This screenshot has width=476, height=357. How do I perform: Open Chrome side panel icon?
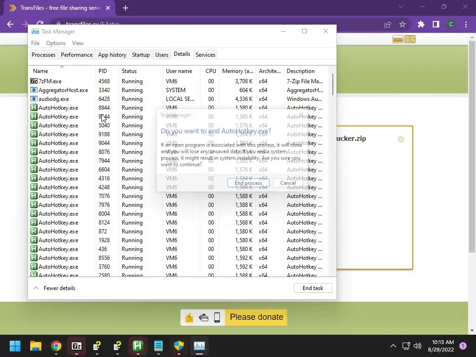point(436,24)
